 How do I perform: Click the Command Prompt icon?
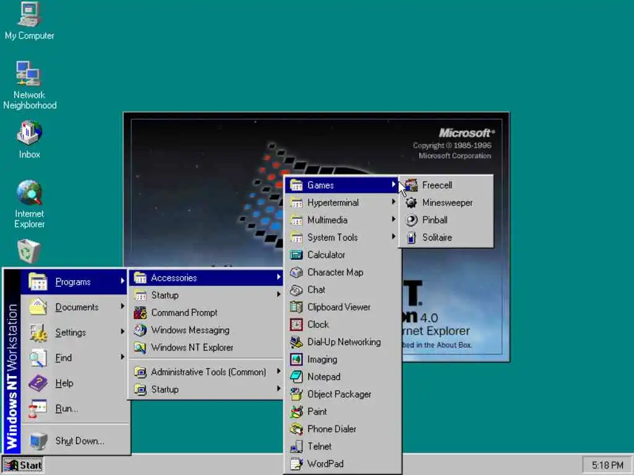[x=141, y=312]
